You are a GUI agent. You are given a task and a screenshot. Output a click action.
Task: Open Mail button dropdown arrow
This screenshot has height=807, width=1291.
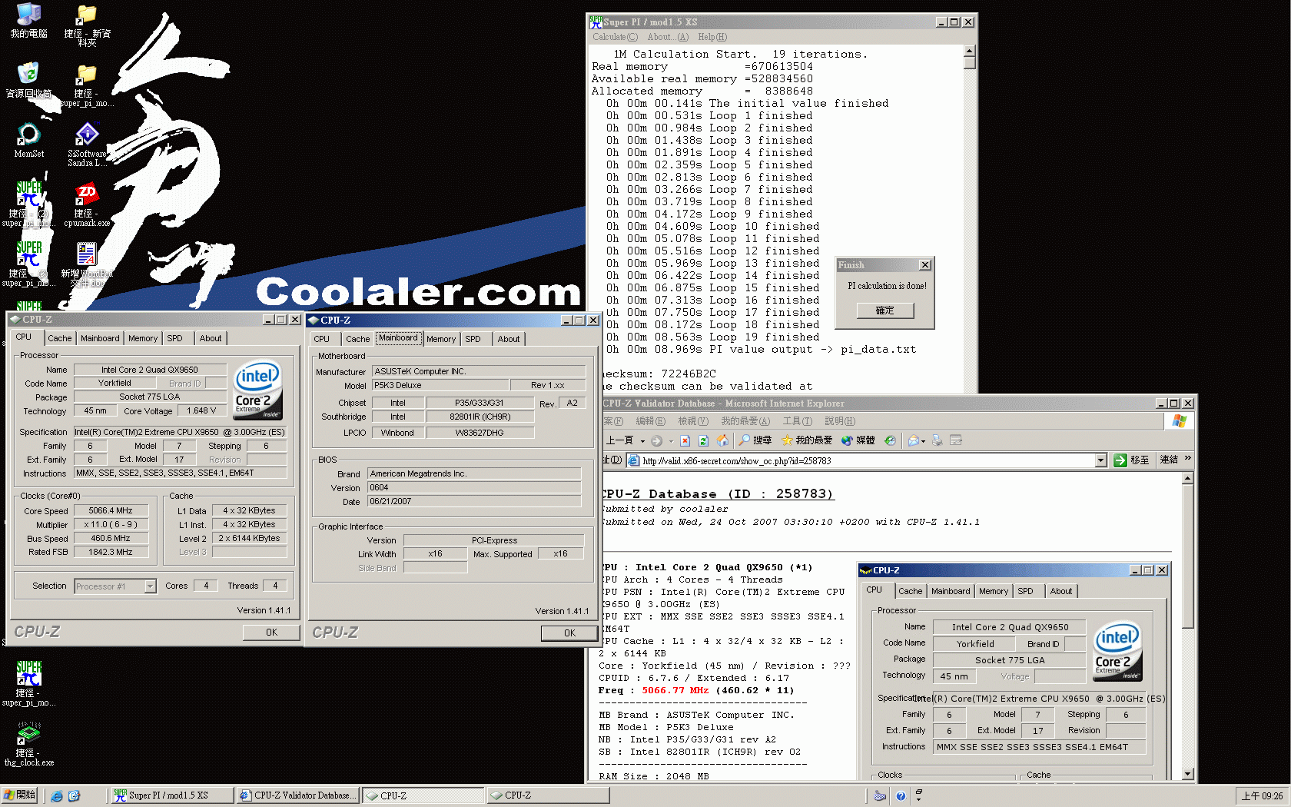923,441
